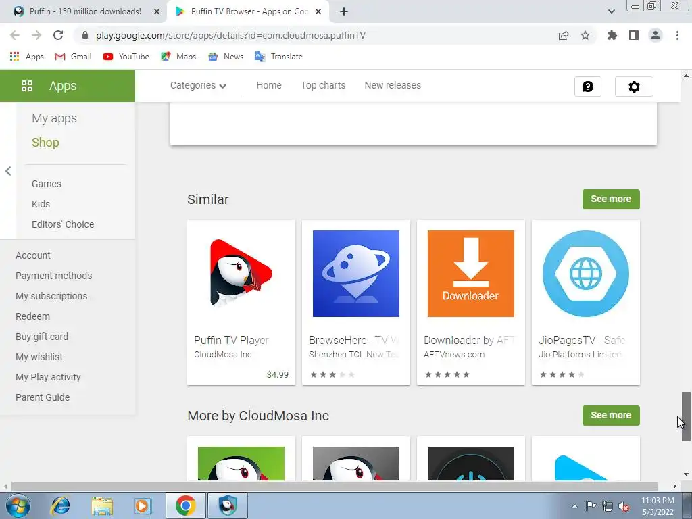Screen dimensions: 692x519
Task: Open the Account link
Action: pos(32,255)
